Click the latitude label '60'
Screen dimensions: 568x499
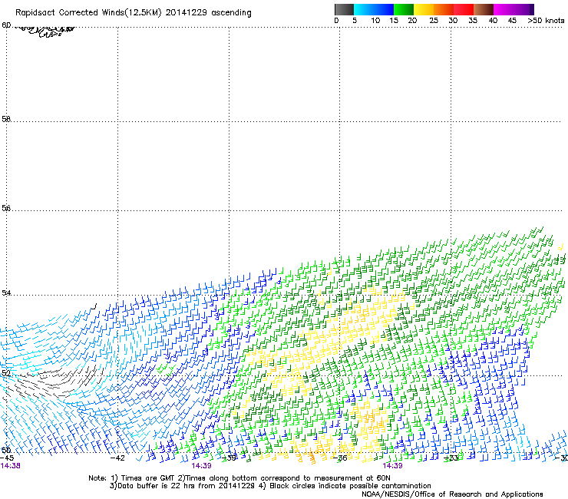coord(6,25)
